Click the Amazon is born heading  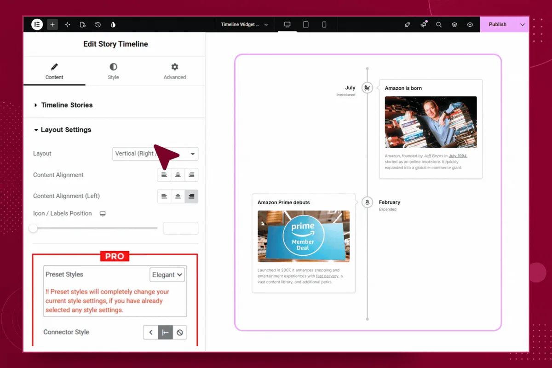pos(403,88)
